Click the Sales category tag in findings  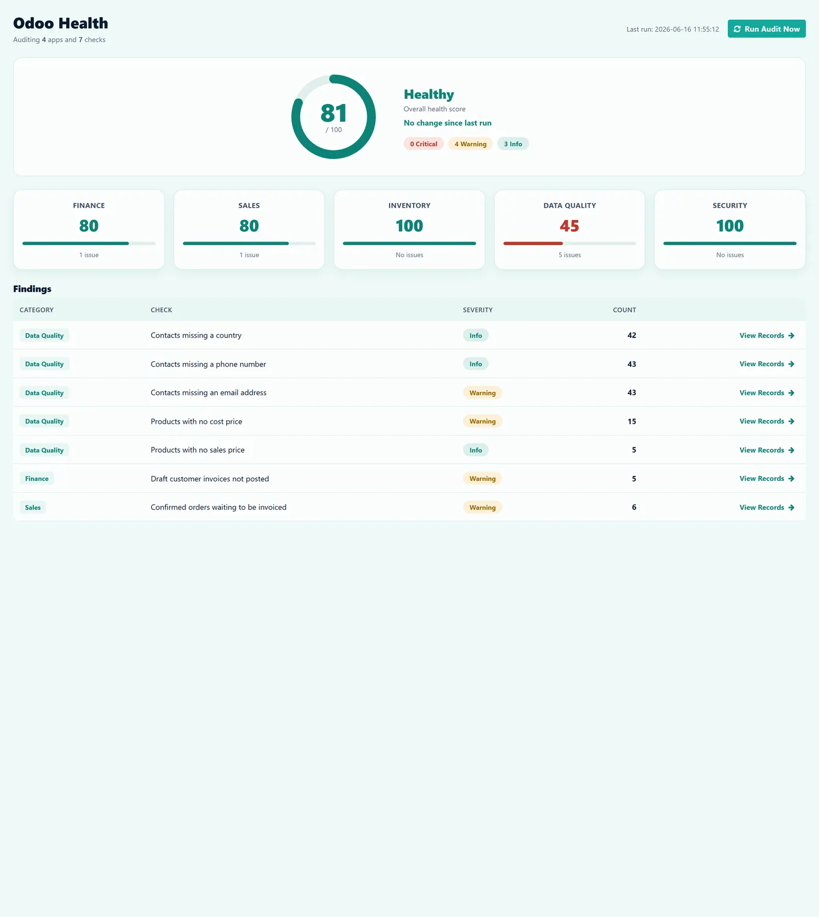tap(33, 508)
